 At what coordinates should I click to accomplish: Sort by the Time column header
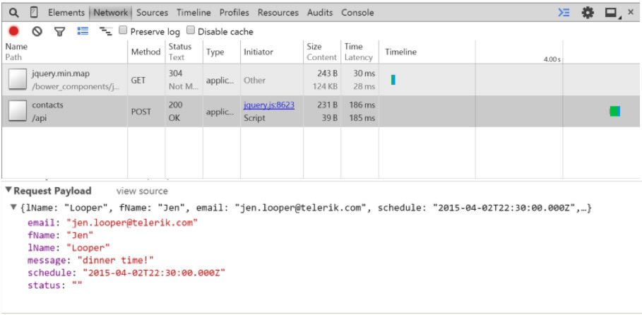pyautogui.click(x=359, y=52)
